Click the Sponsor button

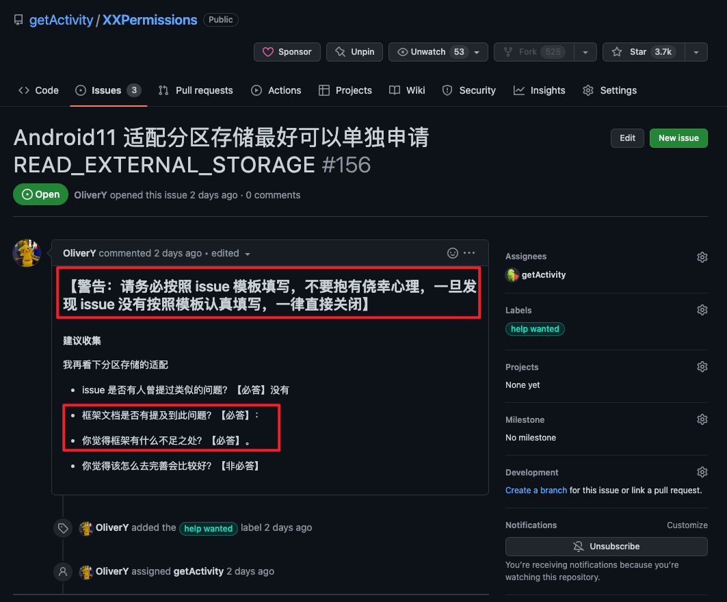pos(287,52)
